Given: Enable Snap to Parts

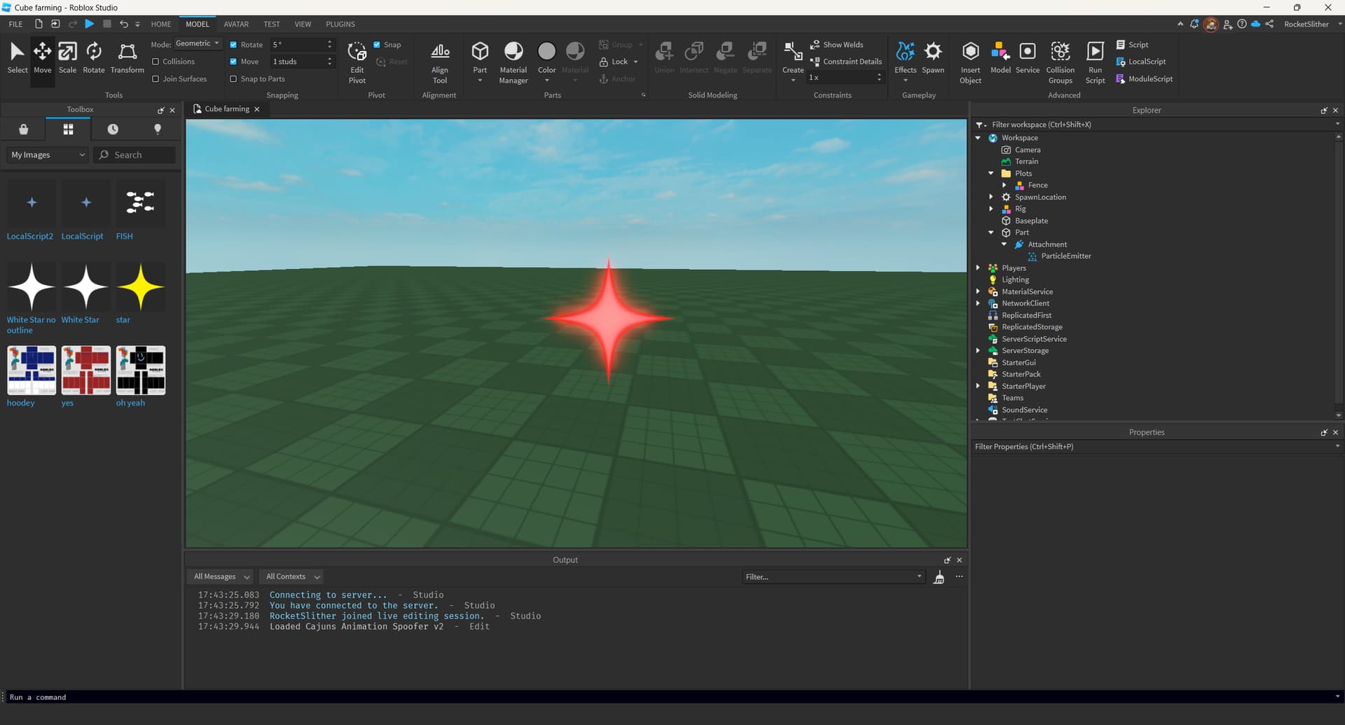Looking at the screenshot, I should 233,78.
